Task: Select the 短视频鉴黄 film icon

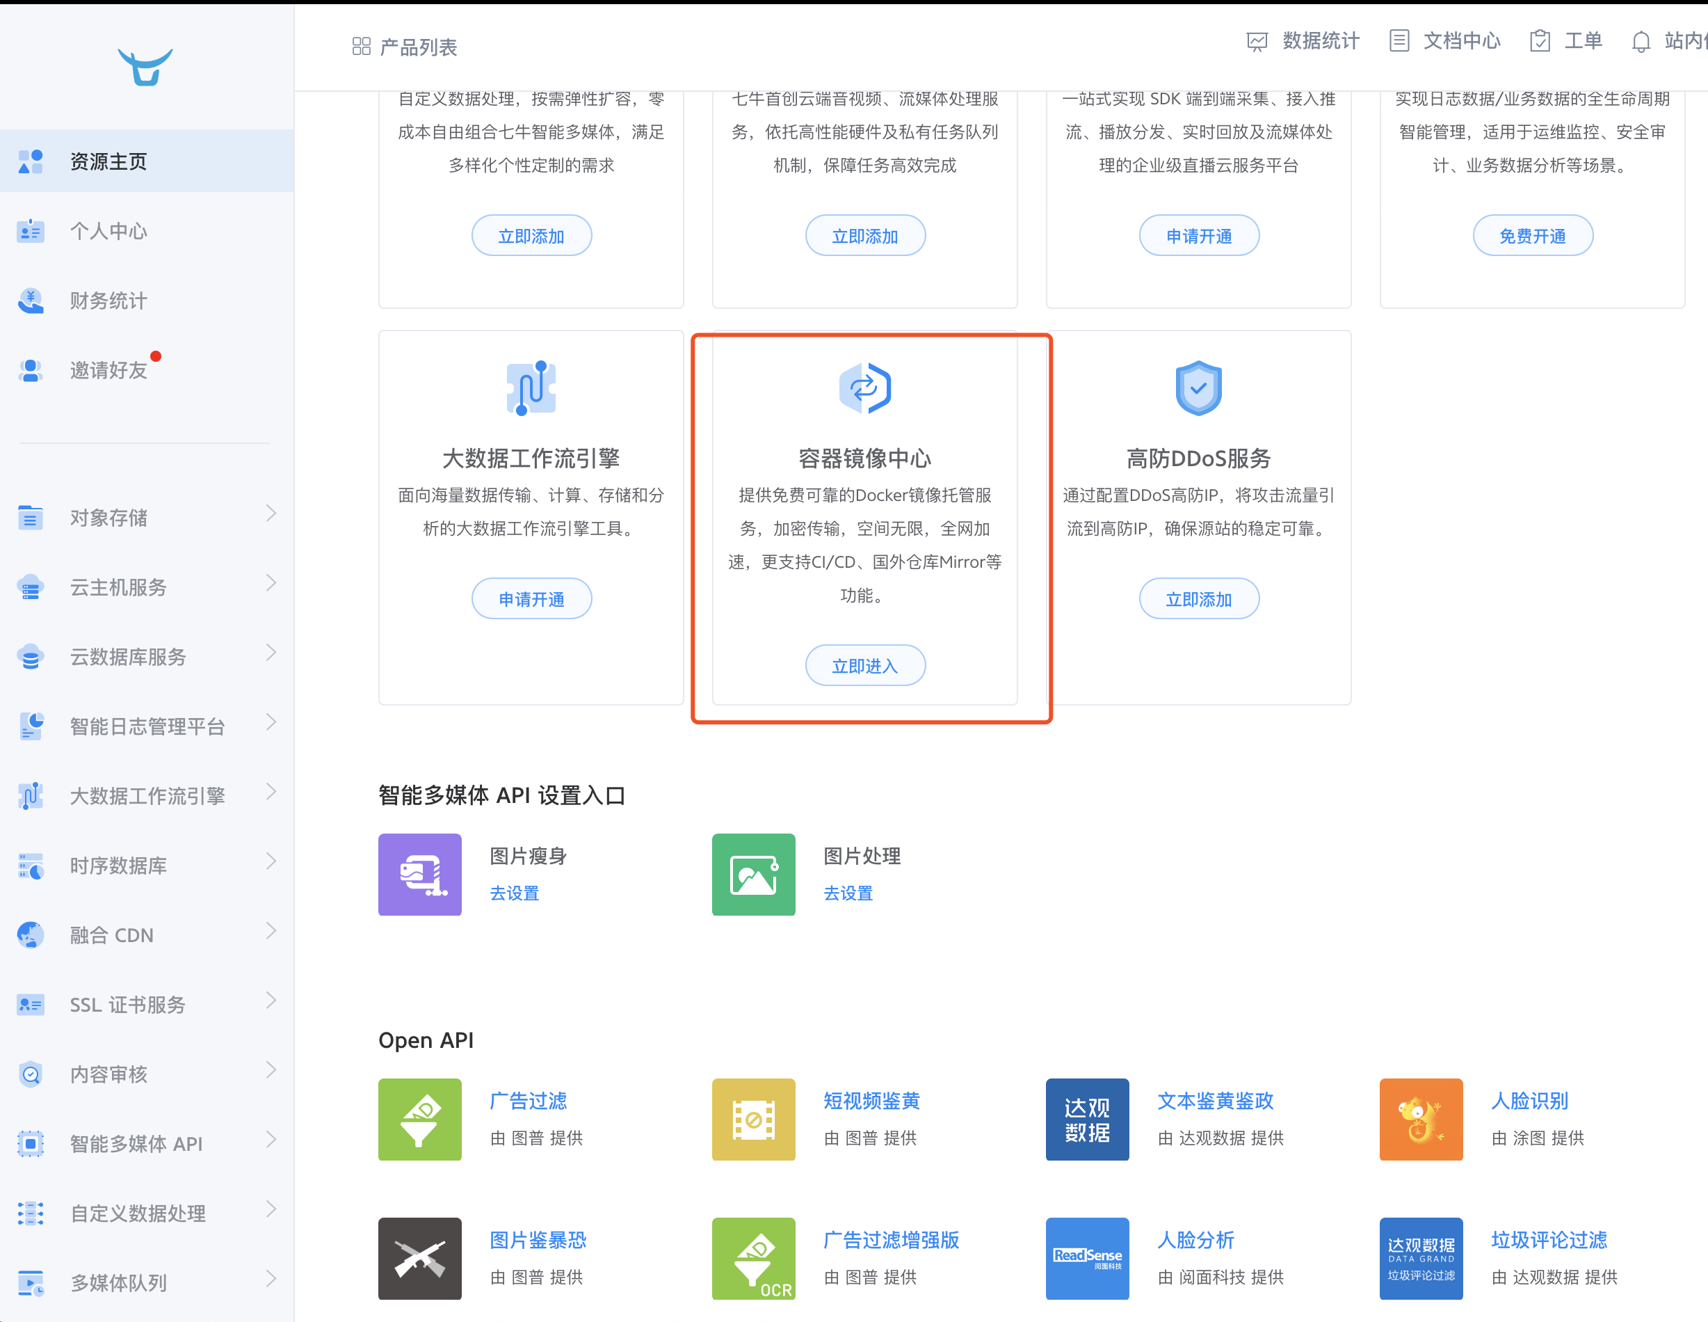Action: (x=753, y=1120)
